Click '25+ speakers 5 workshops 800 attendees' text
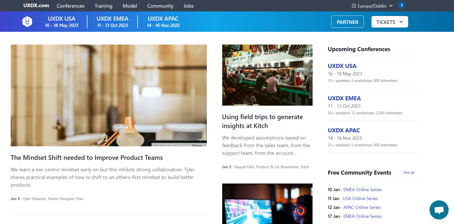454x224 pixels. click(363, 145)
